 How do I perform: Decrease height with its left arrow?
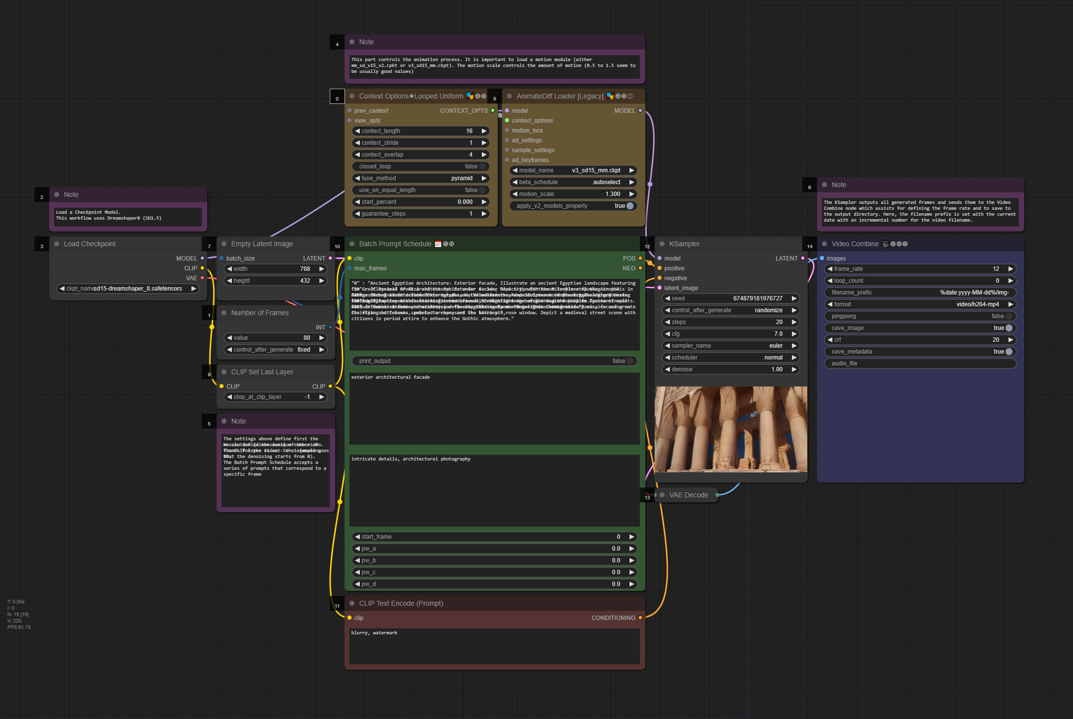(x=229, y=281)
